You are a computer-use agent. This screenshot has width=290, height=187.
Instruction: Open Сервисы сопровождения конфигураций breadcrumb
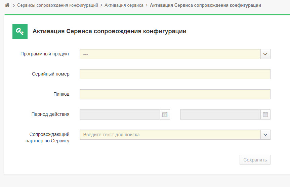click(x=58, y=5)
